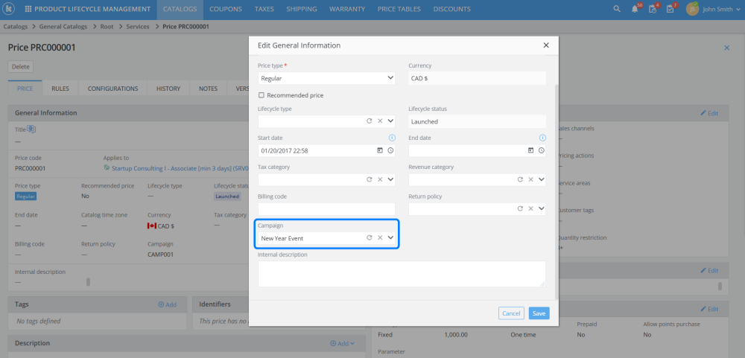745x358 pixels.
Task: Click the search magnifier in top bar
Action: 616,9
